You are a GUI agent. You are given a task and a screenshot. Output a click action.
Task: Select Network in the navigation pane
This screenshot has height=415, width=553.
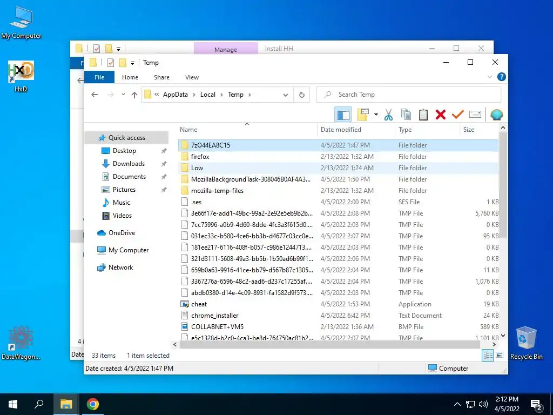coord(120,267)
